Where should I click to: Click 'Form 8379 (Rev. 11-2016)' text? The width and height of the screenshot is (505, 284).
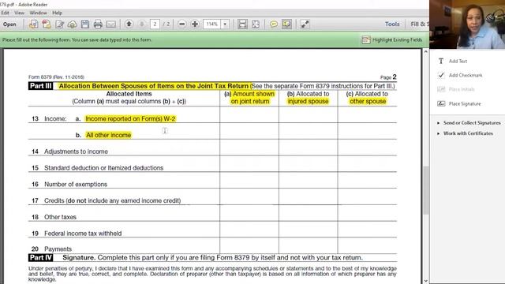click(56, 77)
